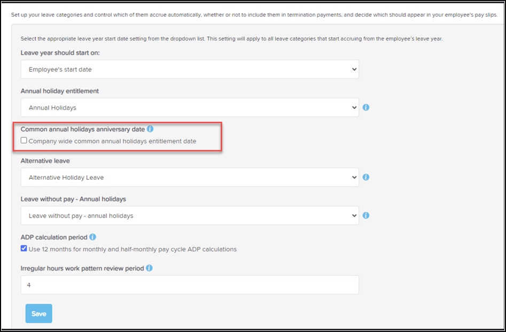The height and width of the screenshot is (332, 506).
Task: Enable Company wide common annual holidays entitlement checkbox
Action: tap(24, 141)
